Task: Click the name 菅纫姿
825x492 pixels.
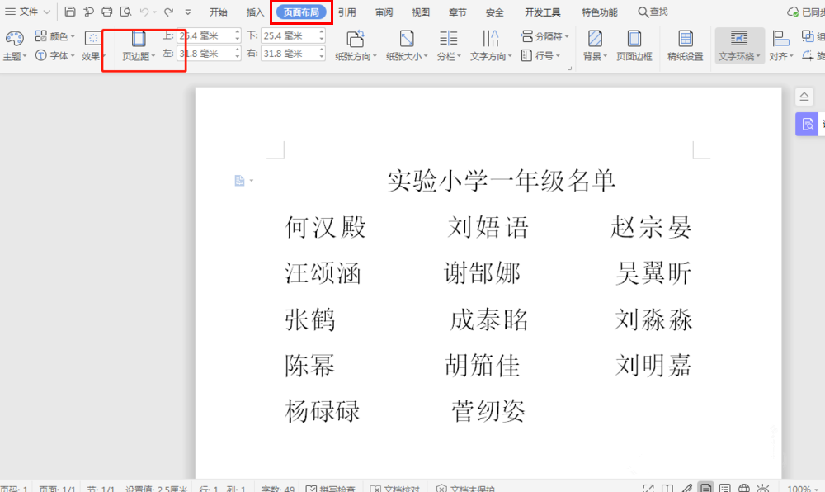Action: pyautogui.click(x=488, y=411)
